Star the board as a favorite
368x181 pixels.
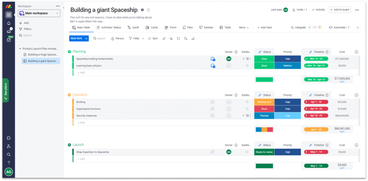click(x=148, y=10)
